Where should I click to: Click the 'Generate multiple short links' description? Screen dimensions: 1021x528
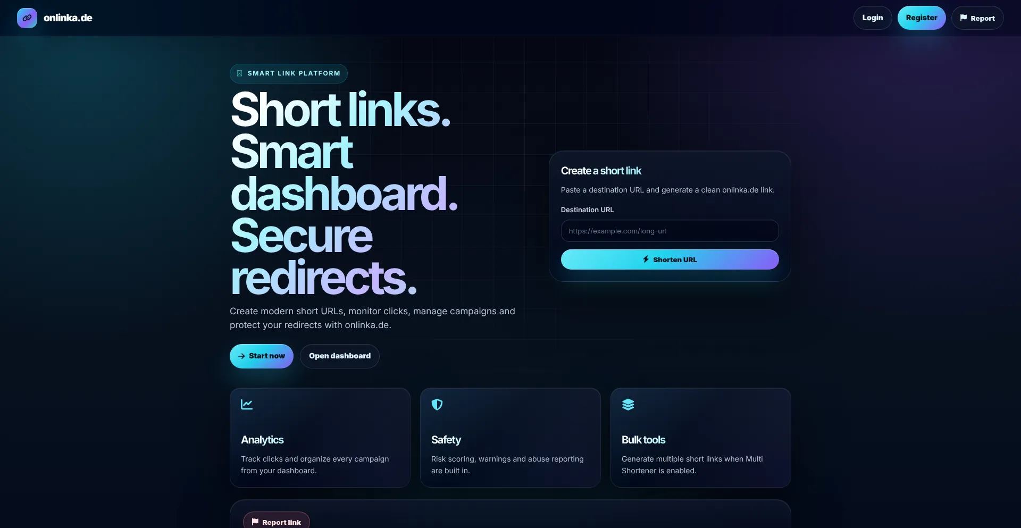(x=692, y=465)
